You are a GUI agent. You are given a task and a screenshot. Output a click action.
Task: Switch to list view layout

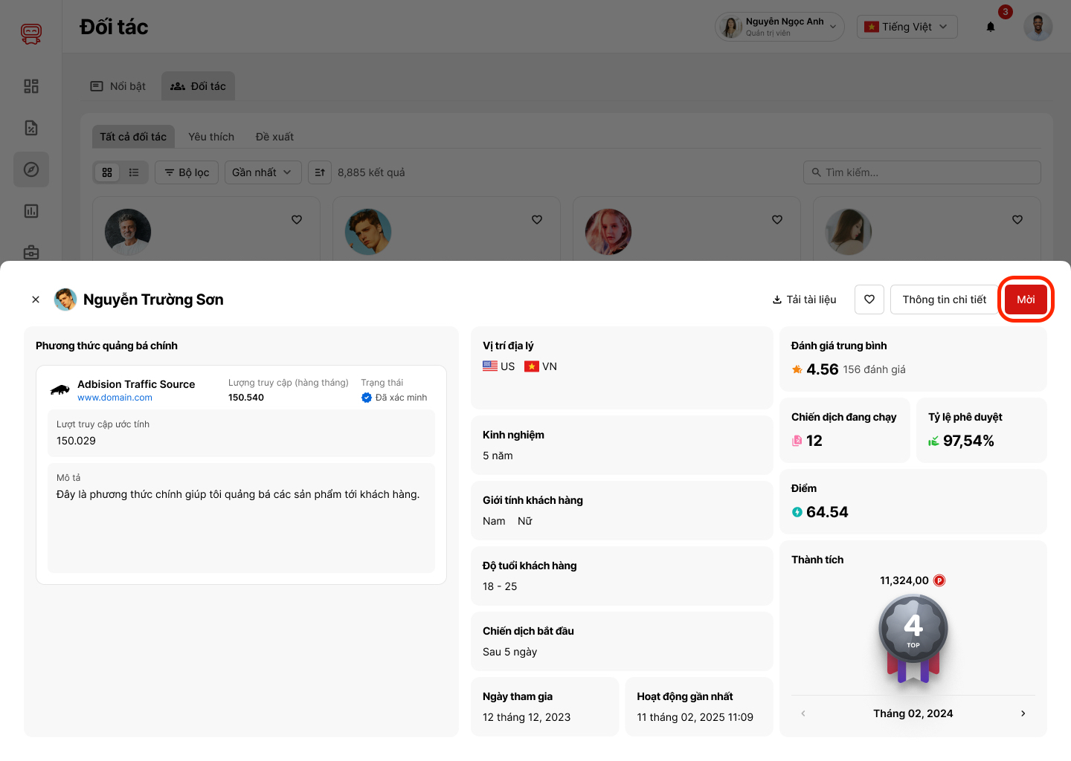[x=134, y=172]
